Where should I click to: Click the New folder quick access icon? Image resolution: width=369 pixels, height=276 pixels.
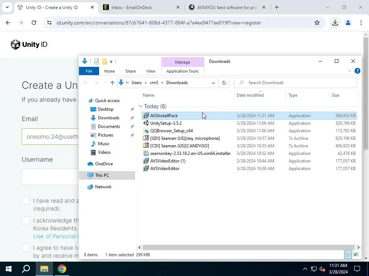(x=105, y=61)
